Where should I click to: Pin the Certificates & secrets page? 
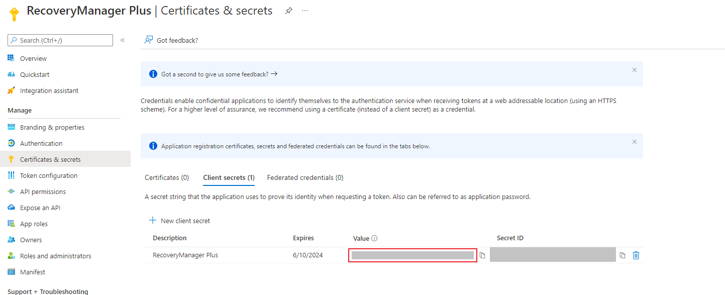[x=288, y=10]
